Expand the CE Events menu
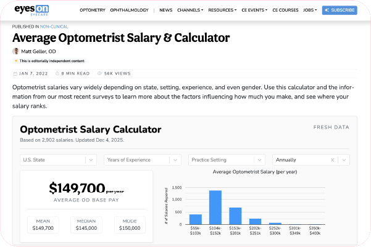 (x=254, y=10)
